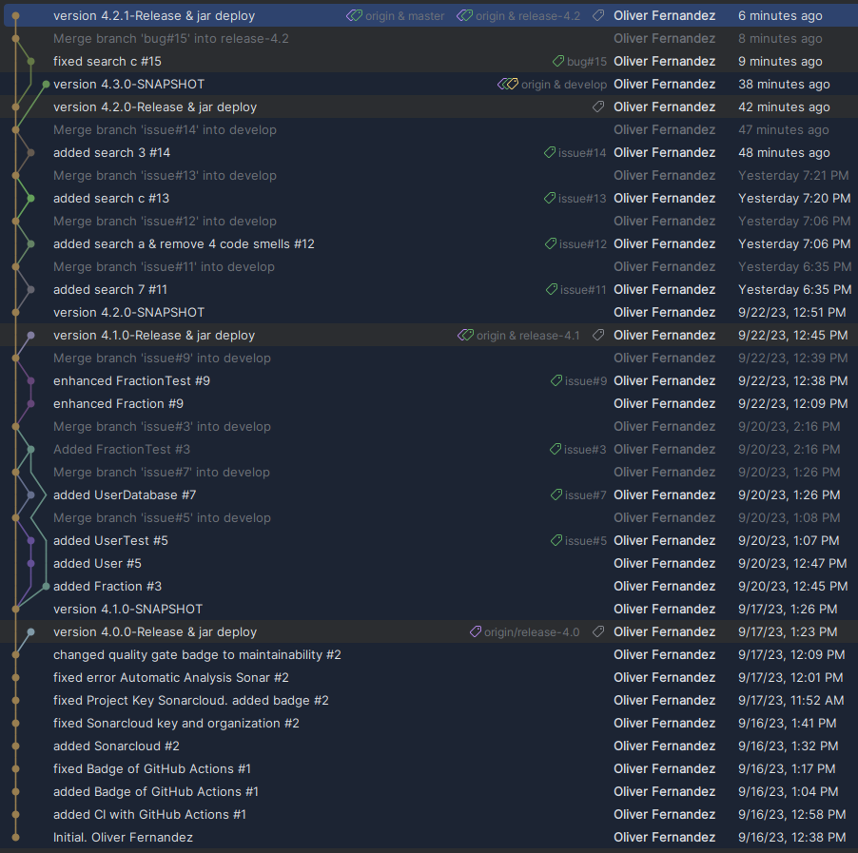Click the origin/release-4.0 branch label icon
This screenshot has height=853, width=858.
pyautogui.click(x=474, y=631)
